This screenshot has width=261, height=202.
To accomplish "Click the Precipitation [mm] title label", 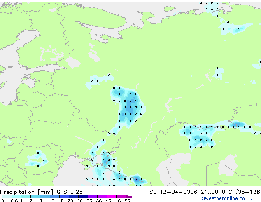I will pos(27,192).
